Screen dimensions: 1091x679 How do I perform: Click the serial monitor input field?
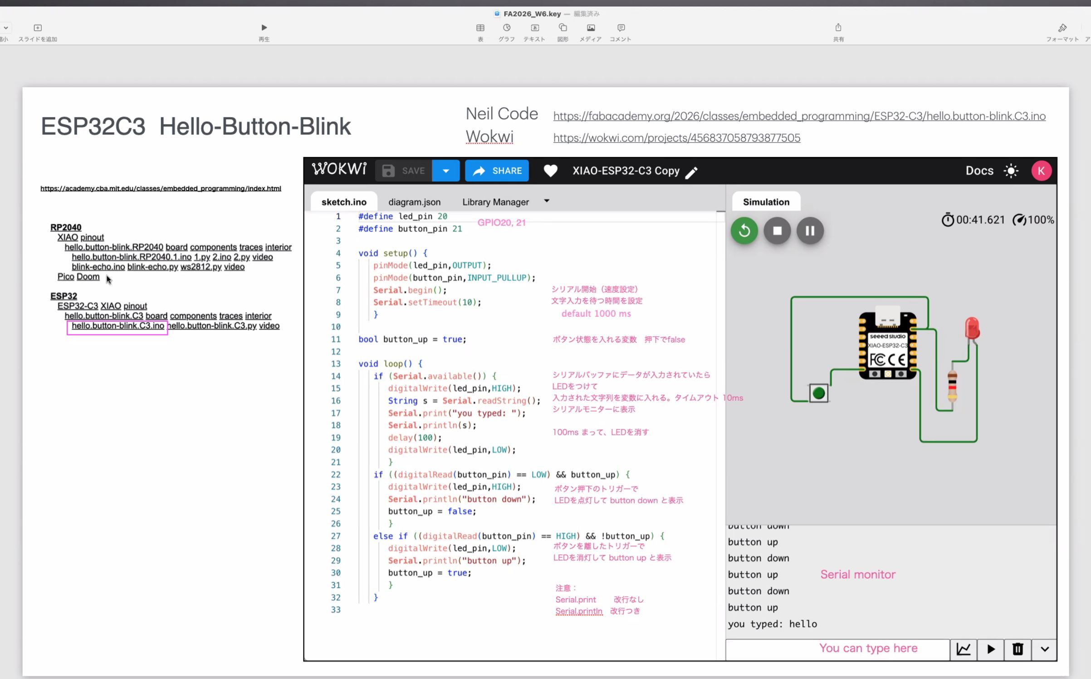pyautogui.click(x=837, y=649)
